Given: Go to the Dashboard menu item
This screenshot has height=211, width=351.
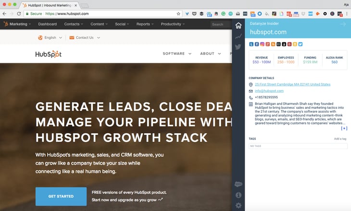Looking at the screenshot, I should [x=48, y=24].
